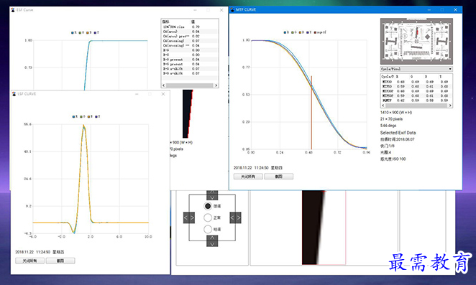
Task: Toggle B series in ESF chart legend
Action: coord(89,32)
